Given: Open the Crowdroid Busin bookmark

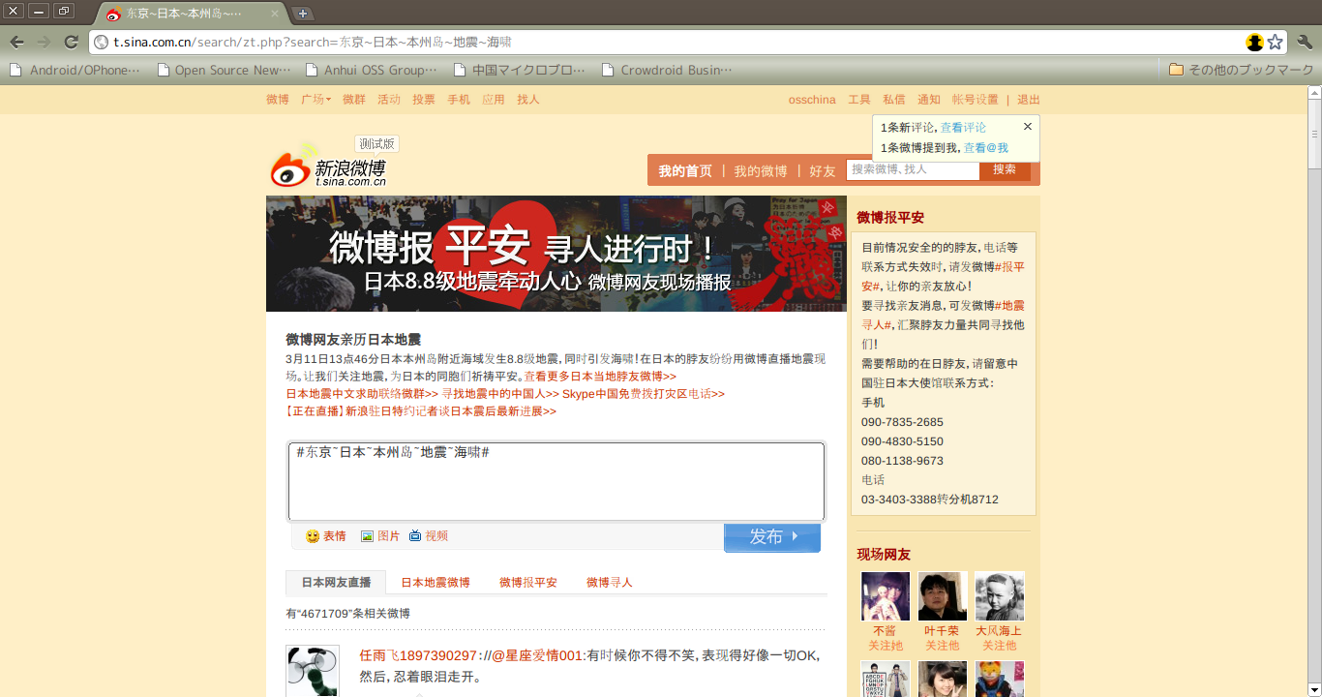Looking at the screenshot, I should [668, 70].
